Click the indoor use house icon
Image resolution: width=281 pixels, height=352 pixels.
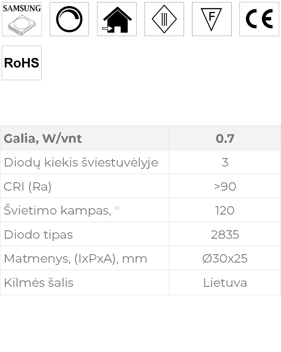pyautogui.click(x=117, y=19)
